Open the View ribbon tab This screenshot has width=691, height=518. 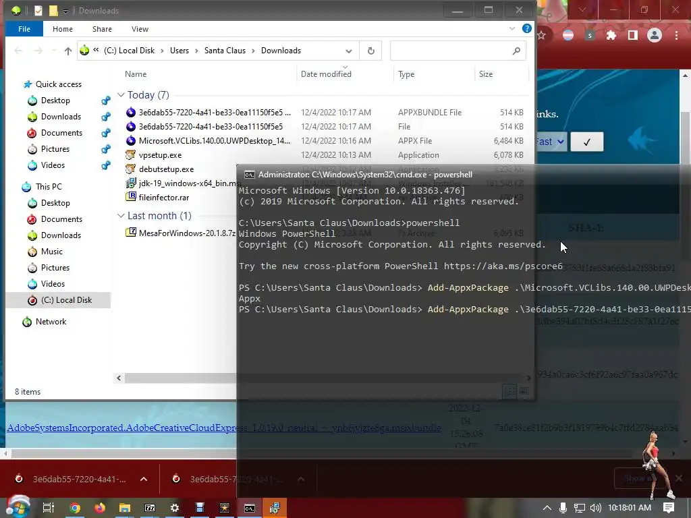coord(140,29)
